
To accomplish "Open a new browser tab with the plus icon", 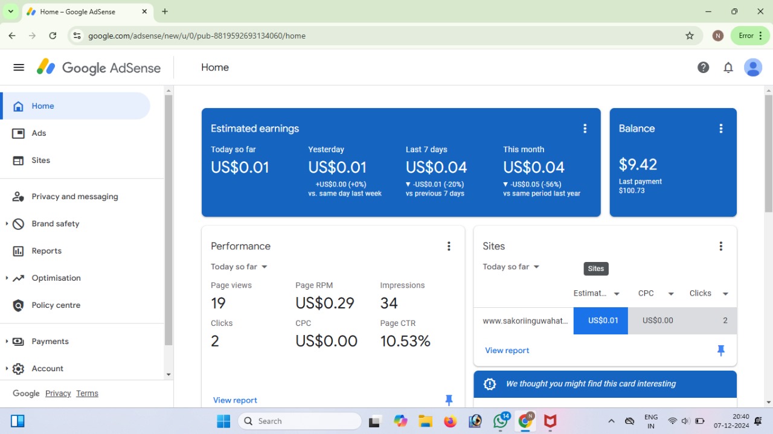I will coord(165,11).
